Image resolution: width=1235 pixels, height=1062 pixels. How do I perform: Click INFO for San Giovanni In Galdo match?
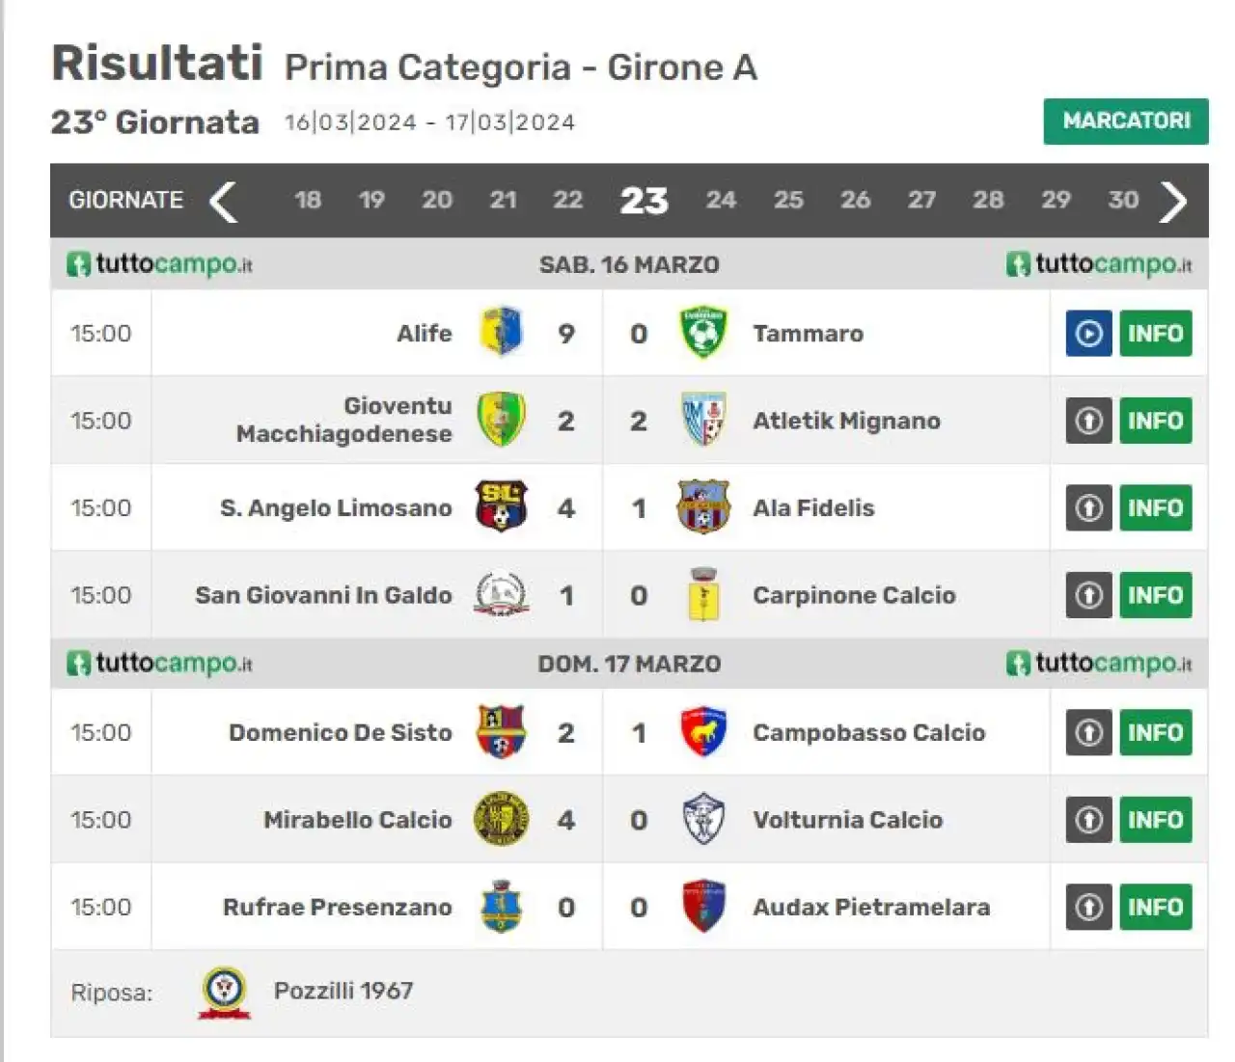coord(1156,595)
